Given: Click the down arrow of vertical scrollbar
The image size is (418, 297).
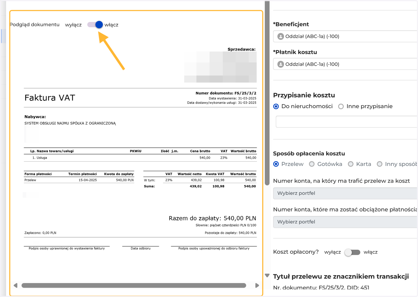Looking at the screenshot, I should [267, 275].
